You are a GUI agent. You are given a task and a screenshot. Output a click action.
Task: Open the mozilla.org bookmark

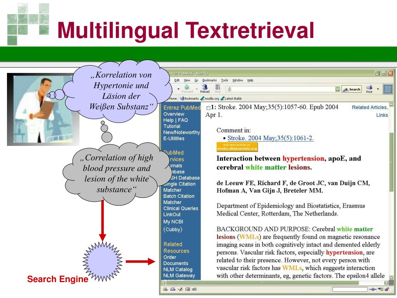pos(210,98)
